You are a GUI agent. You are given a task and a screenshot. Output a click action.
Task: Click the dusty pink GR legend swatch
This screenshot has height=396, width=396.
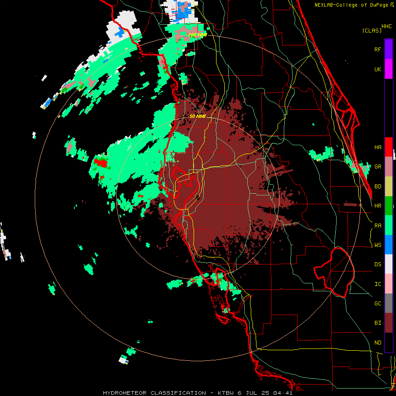[x=389, y=167]
